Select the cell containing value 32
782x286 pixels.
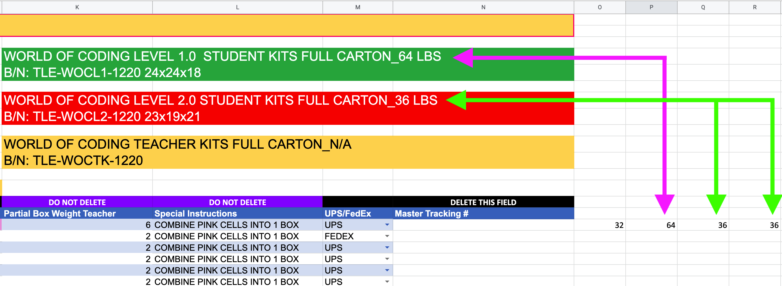(x=600, y=225)
